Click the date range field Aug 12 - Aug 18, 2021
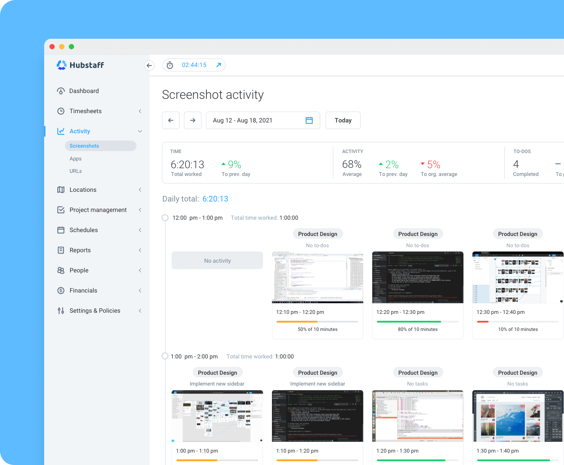The height and width of the screenshot is (465, 564). click(x=263, y=121)
